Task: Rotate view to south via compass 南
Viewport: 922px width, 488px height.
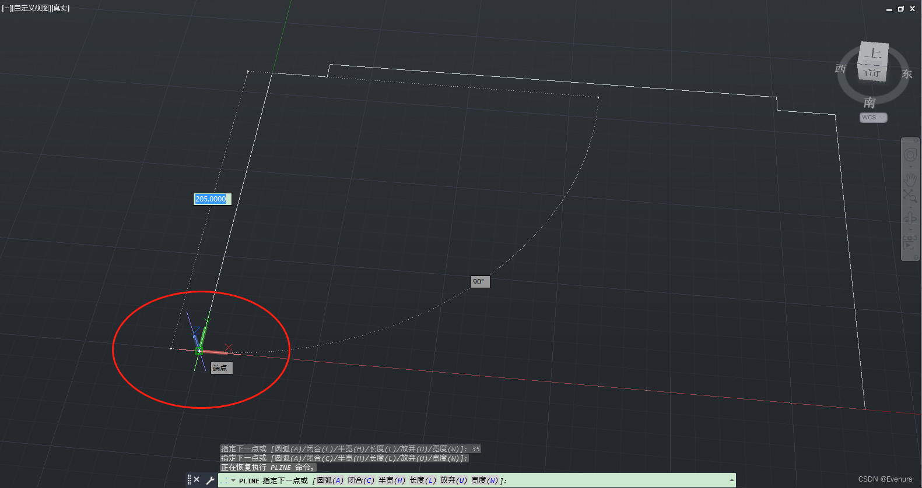Action: (870, 102)
